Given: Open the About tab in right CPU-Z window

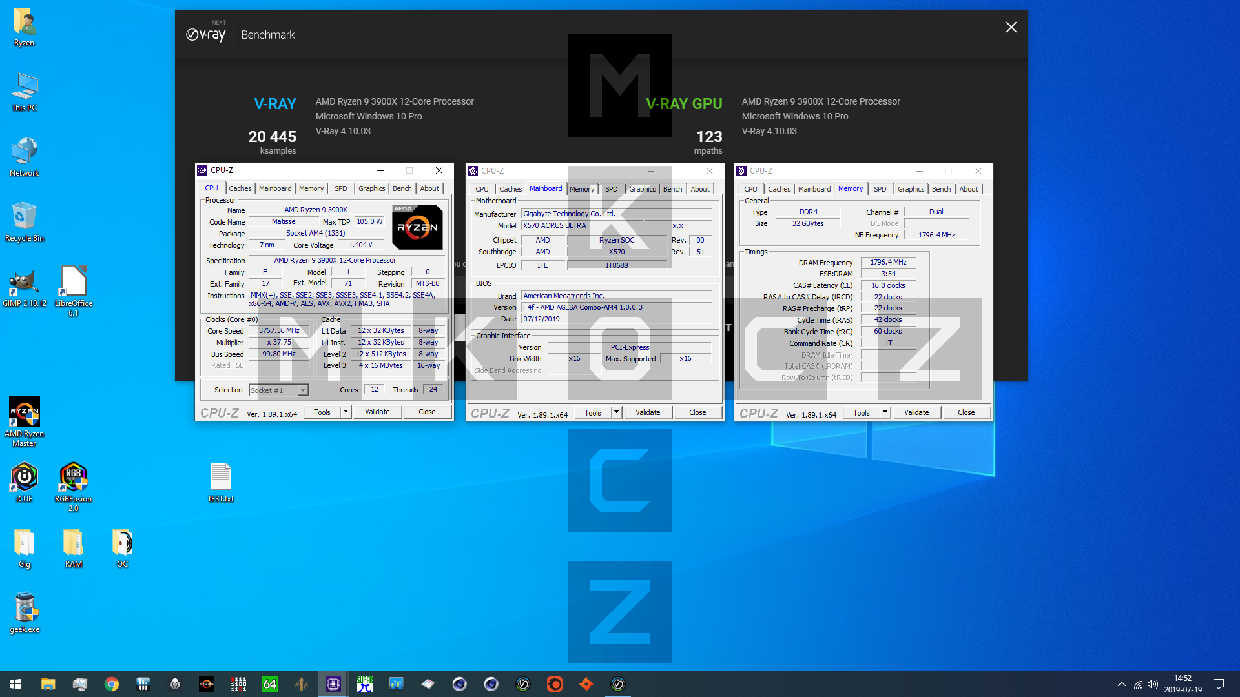Looking at the screenshot, I should (968, 189).
